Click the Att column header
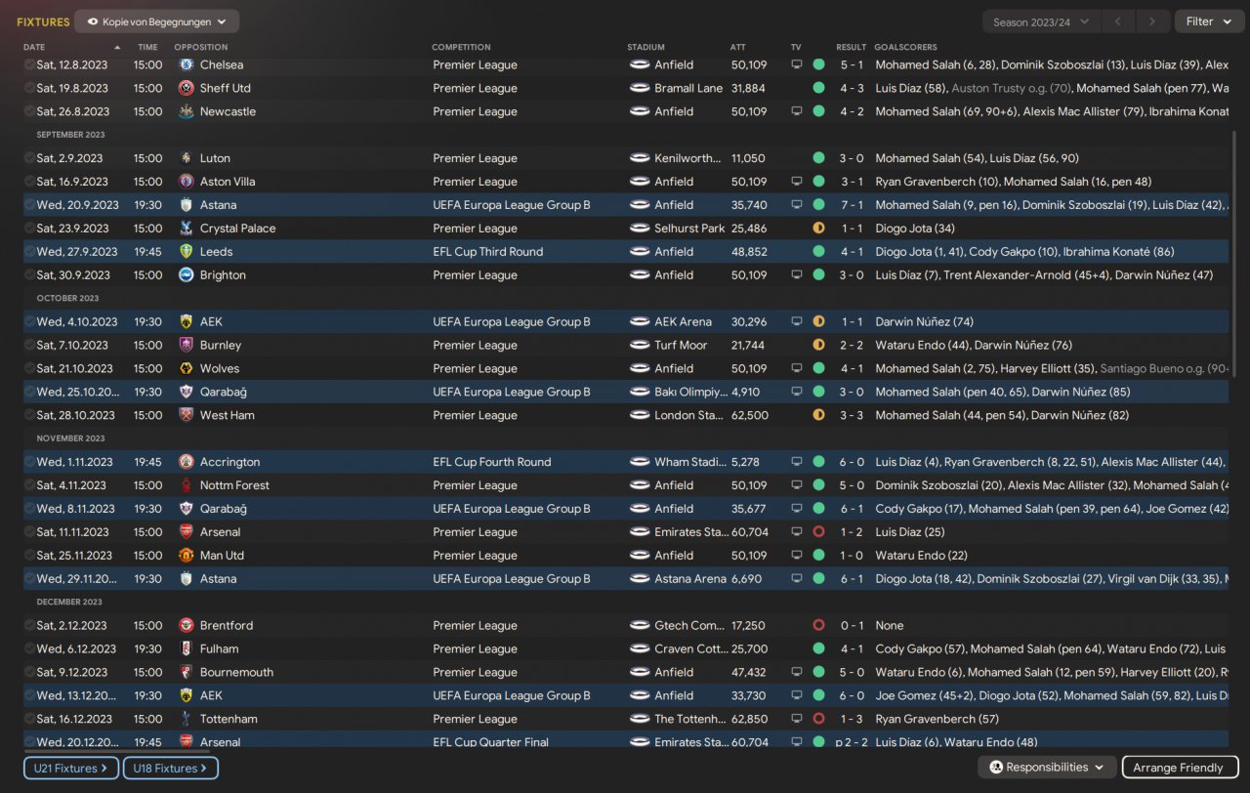Viewport: 1250px width, 793px height. click(737, 47)
